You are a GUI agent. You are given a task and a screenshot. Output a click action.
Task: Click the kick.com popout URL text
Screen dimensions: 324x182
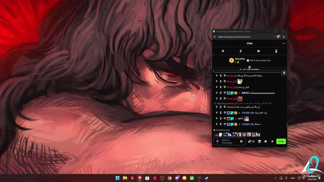(x=234, y=37)
